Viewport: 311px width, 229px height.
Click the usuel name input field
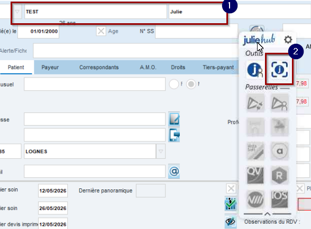95,84
